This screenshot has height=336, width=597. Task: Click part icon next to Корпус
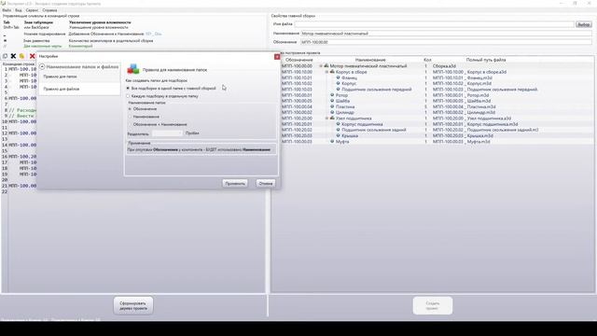tap(338, 83)
